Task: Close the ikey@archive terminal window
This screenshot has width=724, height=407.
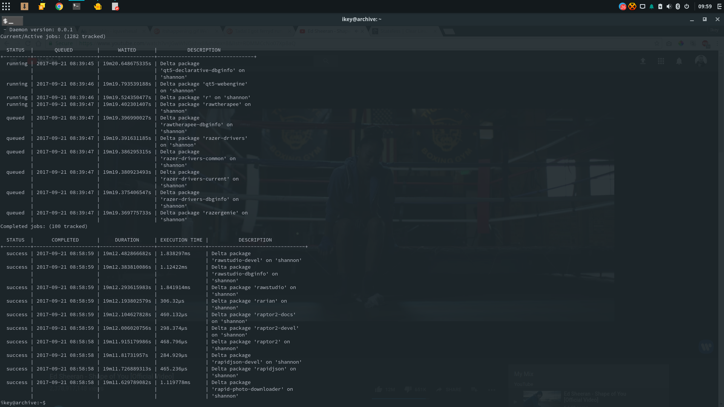Action: [718, 19]
